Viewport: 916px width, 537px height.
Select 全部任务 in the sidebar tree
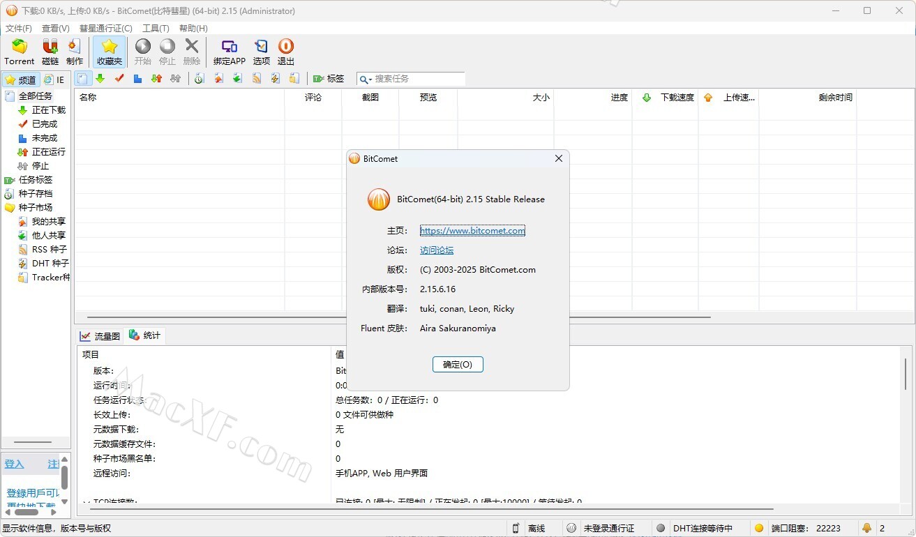(35, 96)
